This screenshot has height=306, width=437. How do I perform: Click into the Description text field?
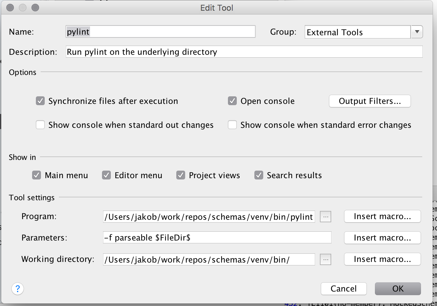244,52
